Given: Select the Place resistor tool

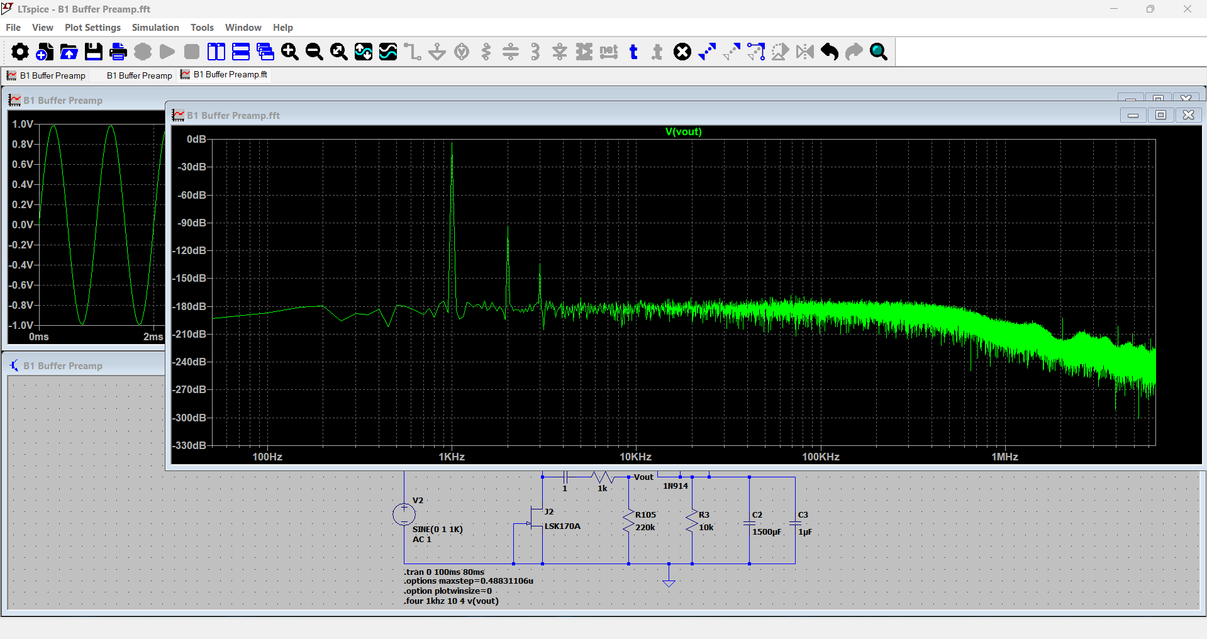Looking at the screenshot, I should (486, 52).
